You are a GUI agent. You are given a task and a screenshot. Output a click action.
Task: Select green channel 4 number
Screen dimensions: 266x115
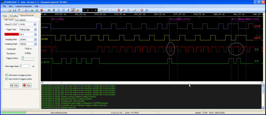pyautogui.click(x=96, y=10)
